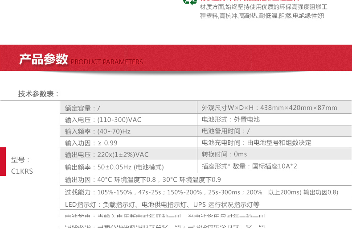This screenshot has width=352, height=229.
Task: Click the 额定容量 cell
Action: point(129,108)
